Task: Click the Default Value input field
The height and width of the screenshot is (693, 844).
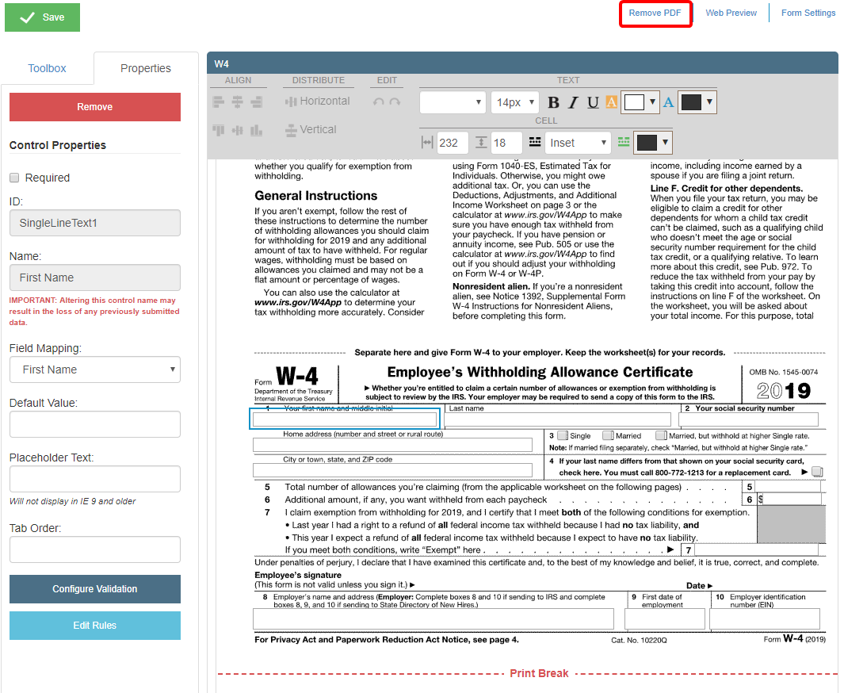Action: (95, 424)
